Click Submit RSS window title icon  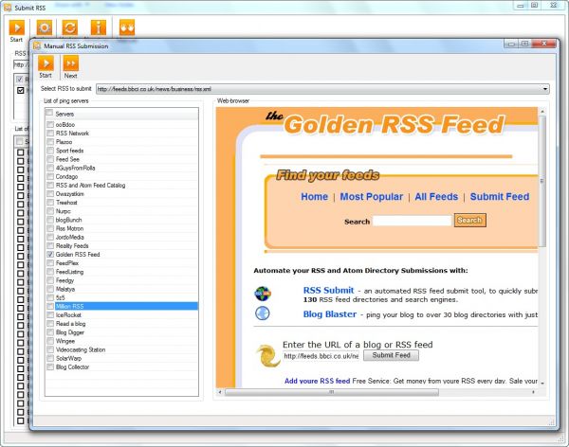[x=8, y=8]
